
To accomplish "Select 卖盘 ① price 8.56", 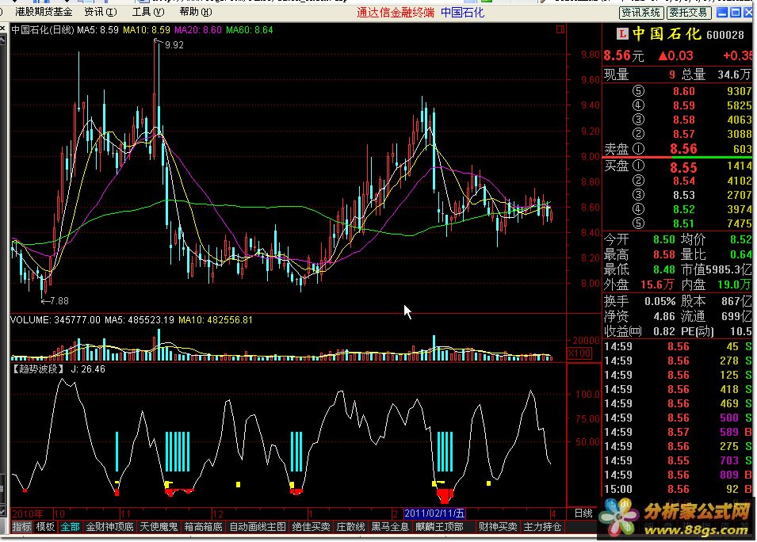I will (x=683, y=149).
